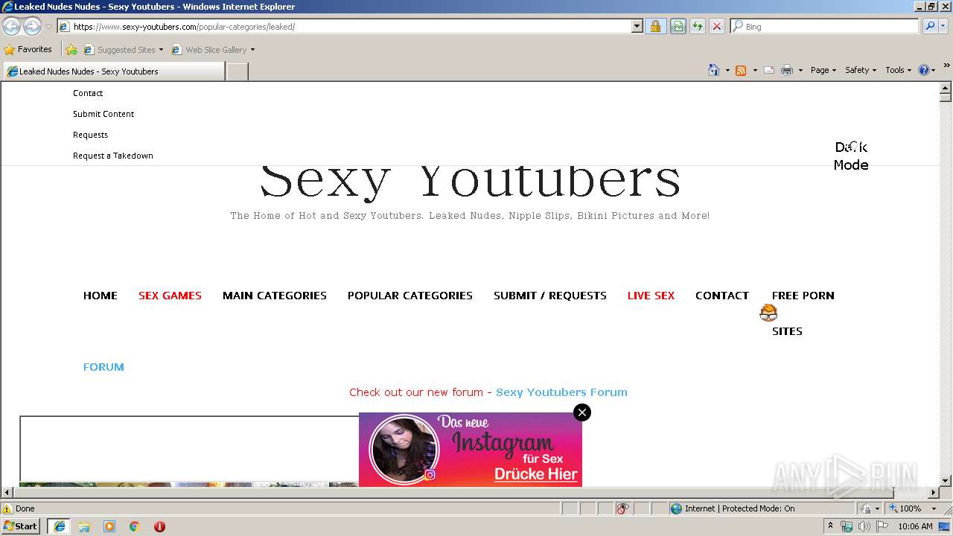Click the red Opera taskbar icon
Image resolution: width=953 pixels, height=536 pixels.
(x=159, y=526)
